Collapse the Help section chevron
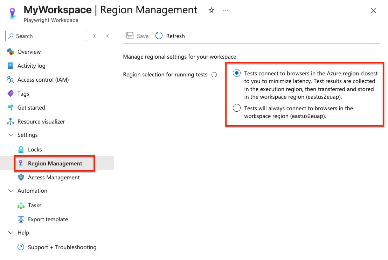The image size is (388, 260). pyautogui.click(x=11, y=233)
